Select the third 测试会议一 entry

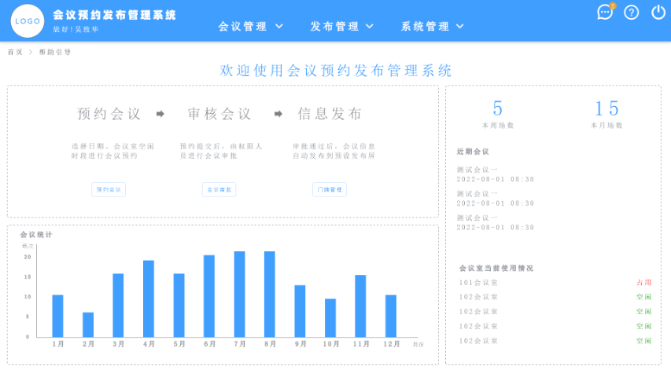coord(496,223)
